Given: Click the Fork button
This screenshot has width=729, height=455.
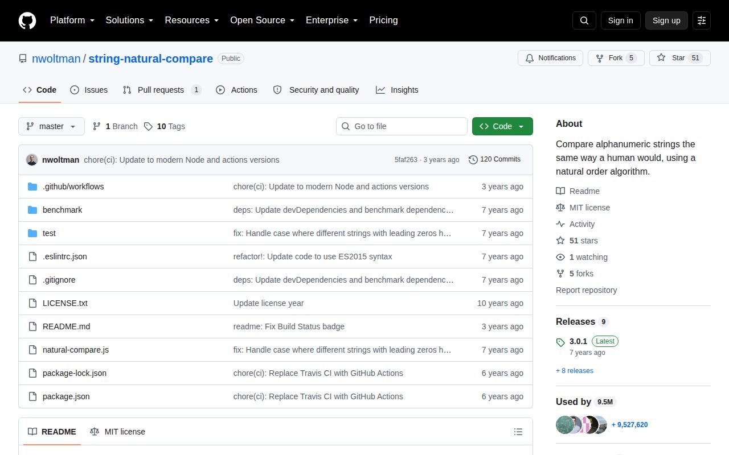Looking at the screenshot, I should pyautogui.click(x=616, y=58).
